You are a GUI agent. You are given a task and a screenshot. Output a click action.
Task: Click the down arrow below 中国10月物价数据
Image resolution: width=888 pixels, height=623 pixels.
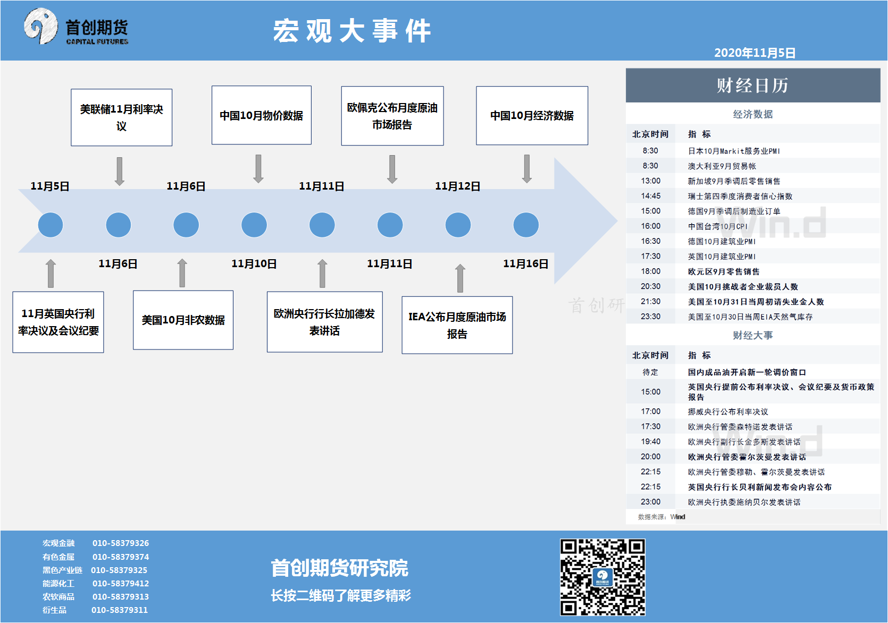coord(258,169)
